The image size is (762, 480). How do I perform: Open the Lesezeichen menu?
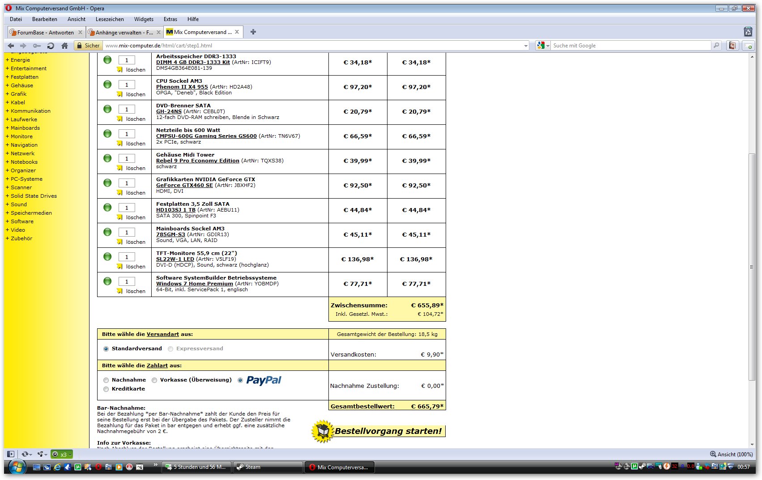(110, 19)
